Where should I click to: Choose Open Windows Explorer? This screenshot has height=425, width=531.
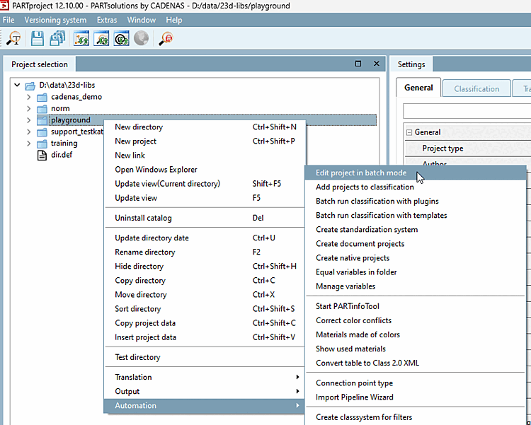tap(205, 170)
